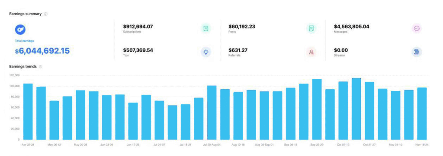
Task: Click the green Subscriptions icon
Action: click(206, 28)
